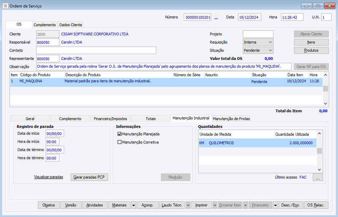
Task: Enable the Manutenção Corretiva checkbox
Action: click(x=120, y=142)
